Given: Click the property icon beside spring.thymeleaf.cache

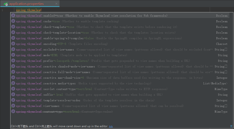Looking at the screenshot, I should click(13, 21).
